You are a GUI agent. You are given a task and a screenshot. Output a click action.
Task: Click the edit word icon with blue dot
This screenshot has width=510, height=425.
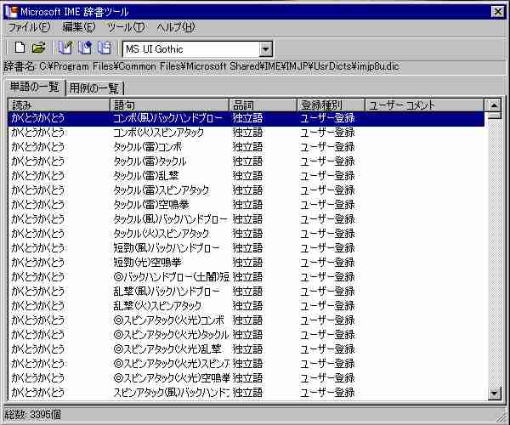[84, 48]
